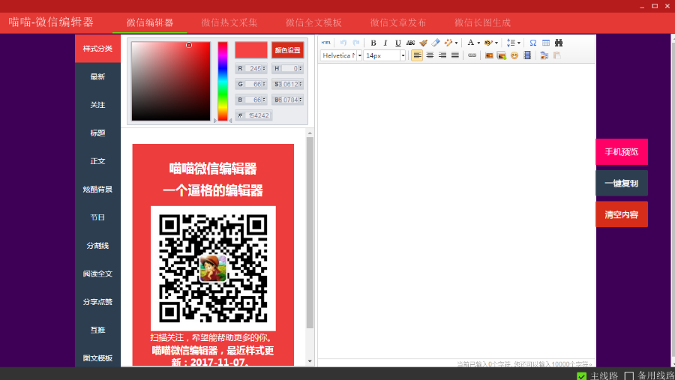This screenshot has width=675, height=380.
Task: Switch to 微信编辑器 tab
Action: point(150,22)
